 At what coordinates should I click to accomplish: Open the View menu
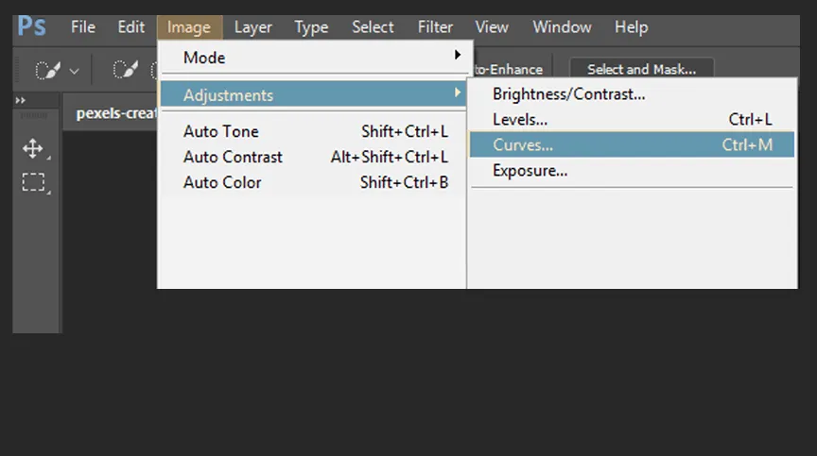[x=492, y=27]
